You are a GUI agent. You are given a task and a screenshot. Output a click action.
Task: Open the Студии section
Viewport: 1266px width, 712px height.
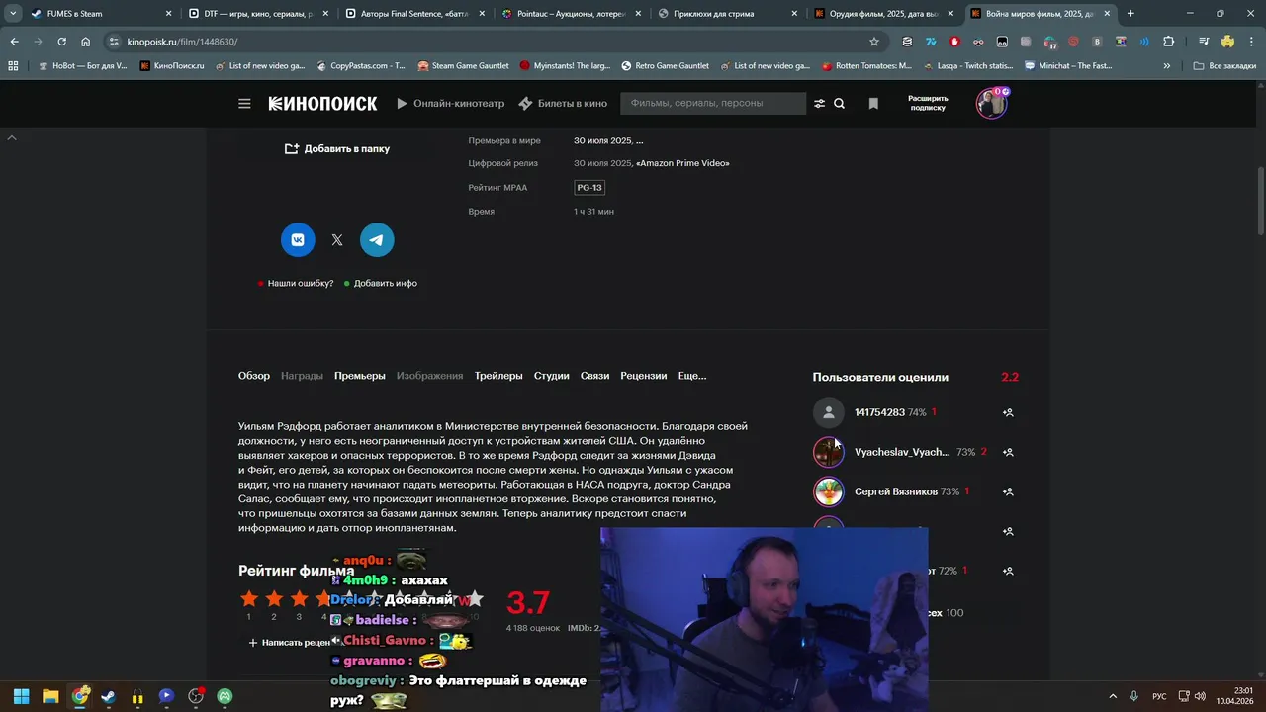click(x=552, y=376)
